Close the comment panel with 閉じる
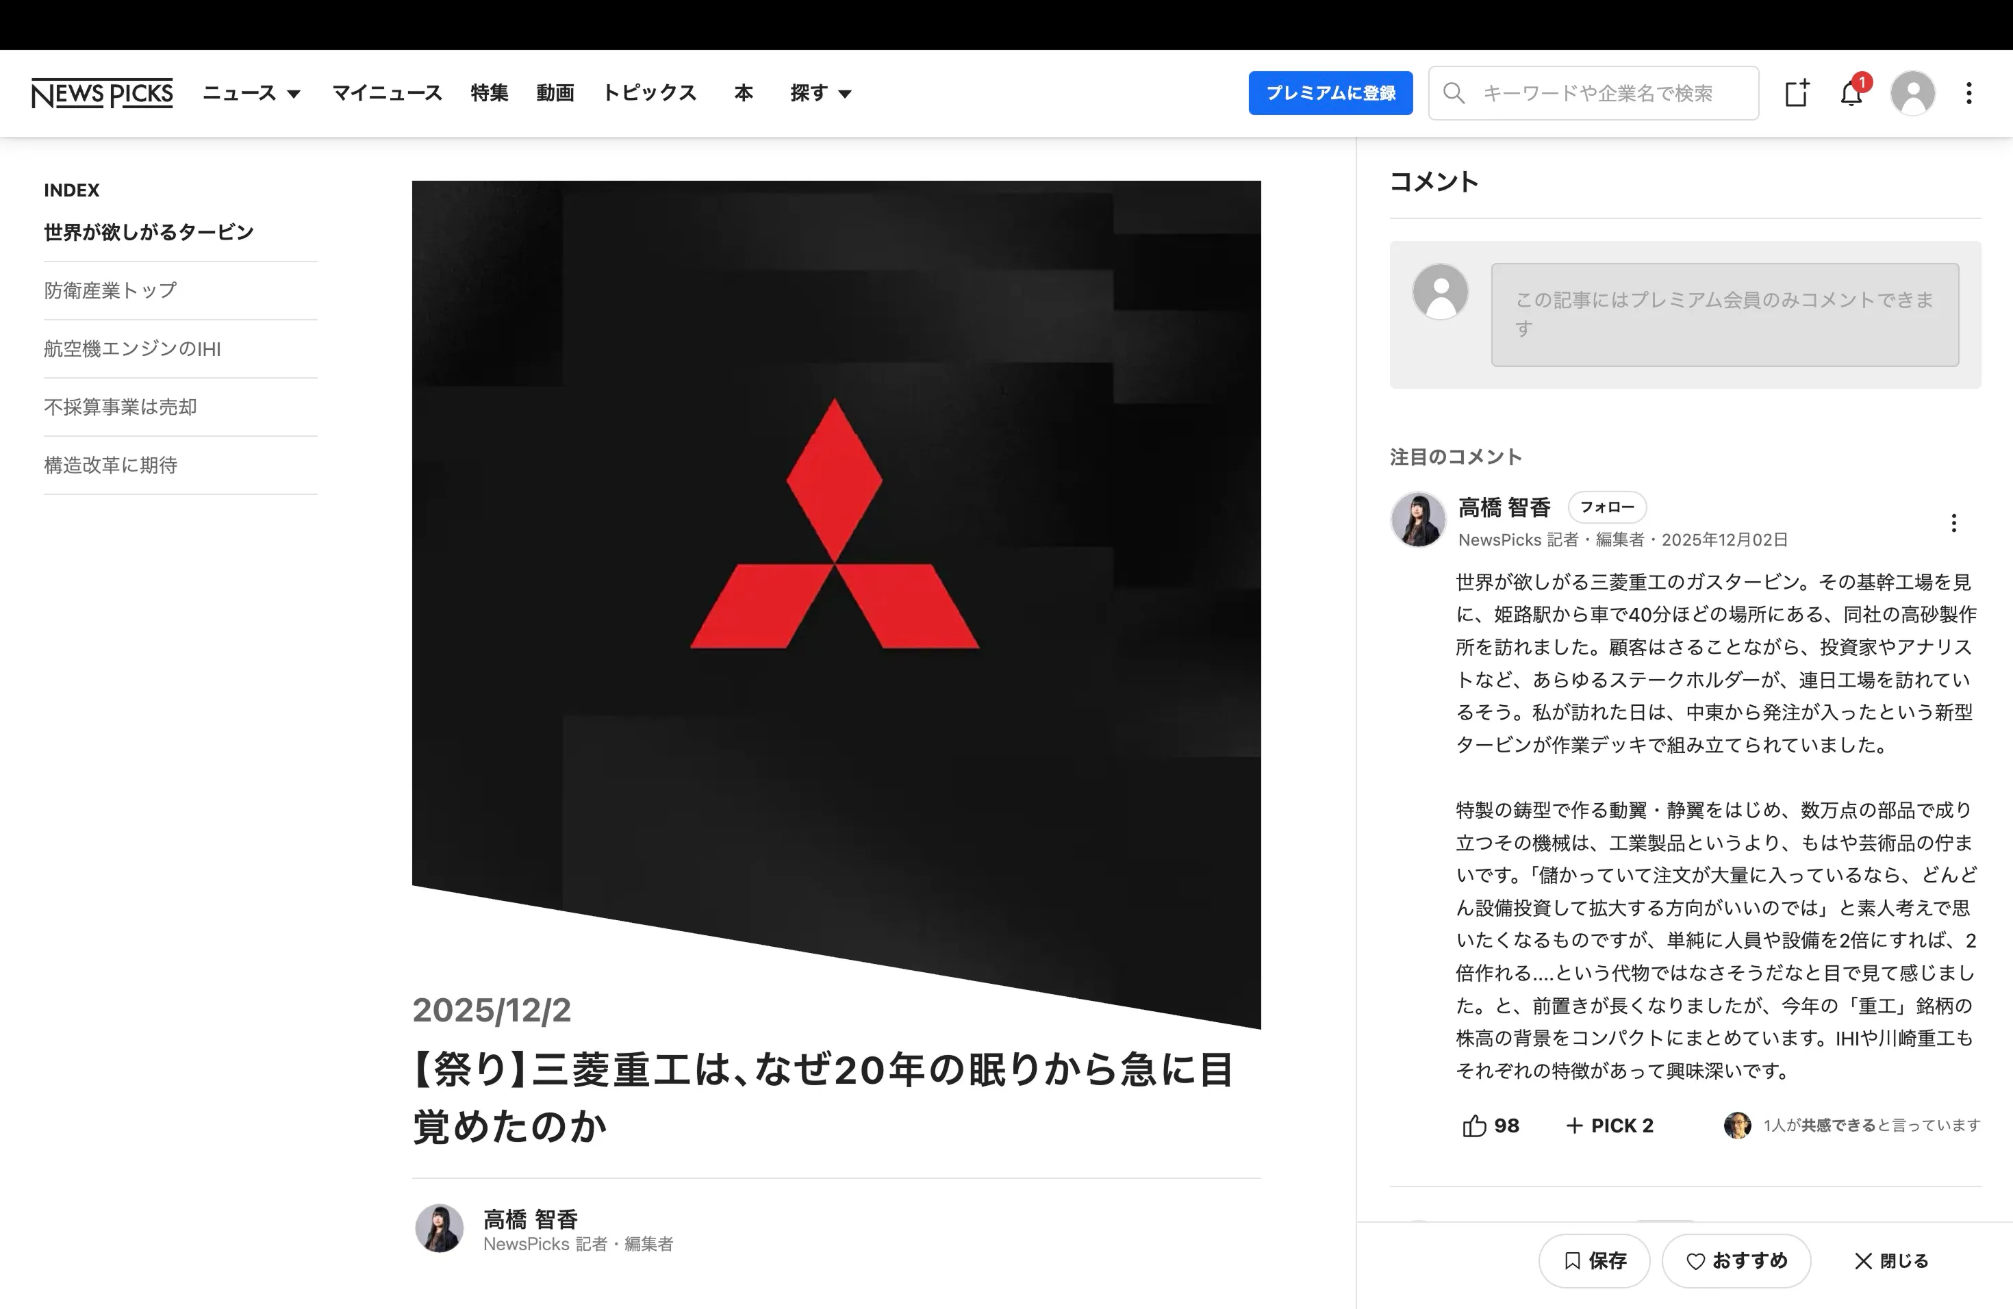The image size is (2013, 1309). click(x=1891, y=1261)
